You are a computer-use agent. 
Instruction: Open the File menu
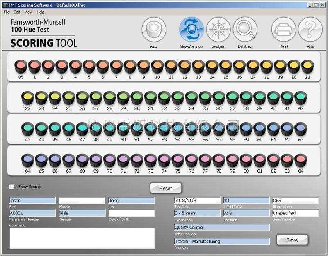(x=7, y=12)
